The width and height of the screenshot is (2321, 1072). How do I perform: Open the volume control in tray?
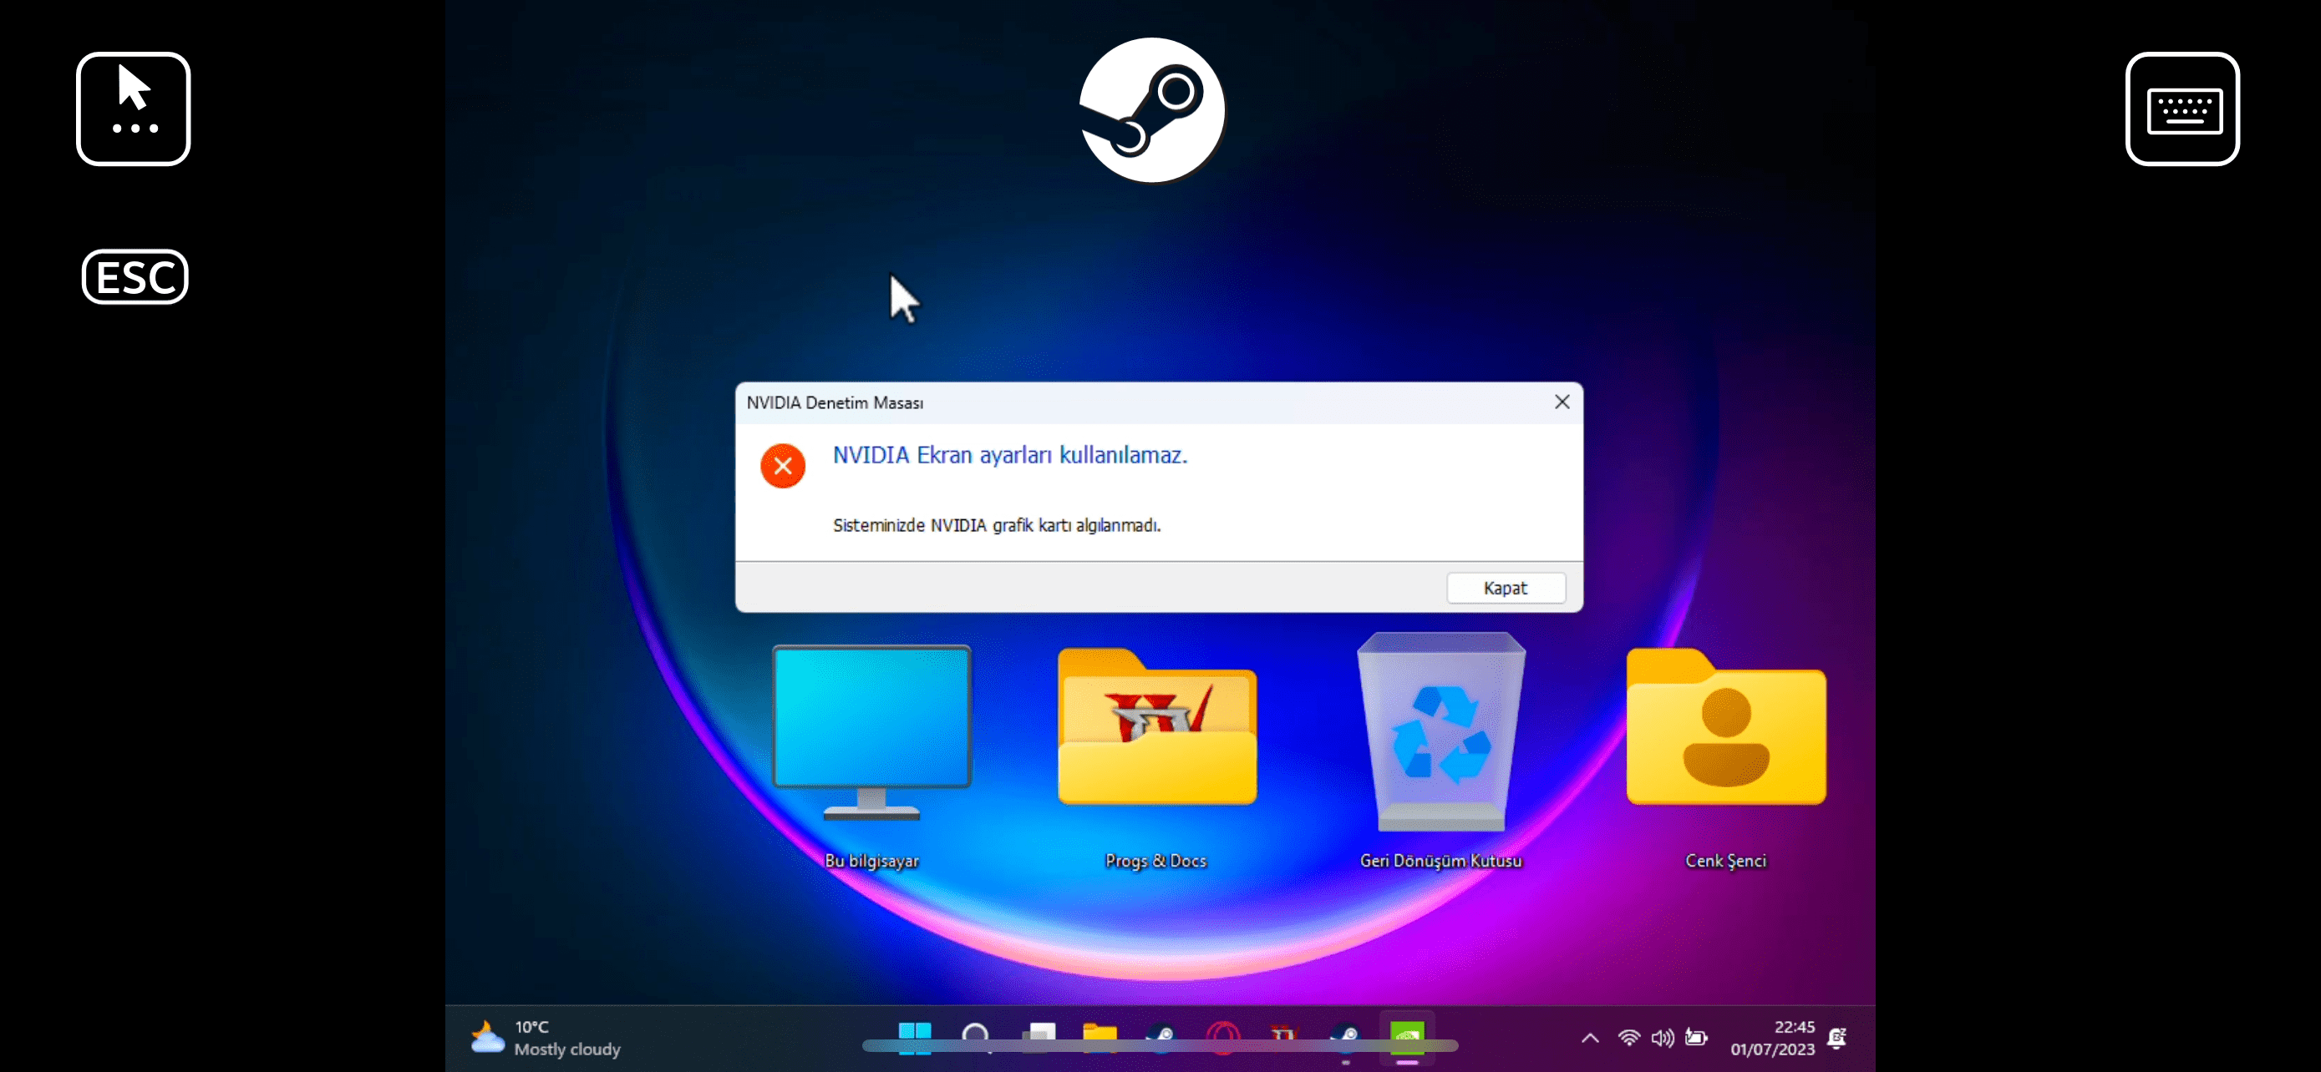pos(1663,1038)
